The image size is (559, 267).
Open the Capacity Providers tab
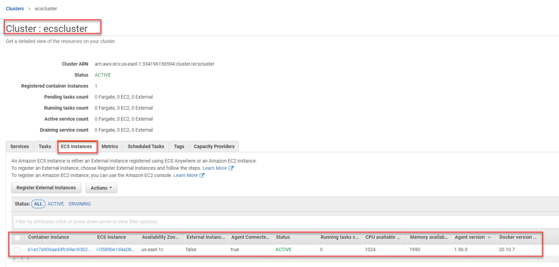(x=214, y=146)
